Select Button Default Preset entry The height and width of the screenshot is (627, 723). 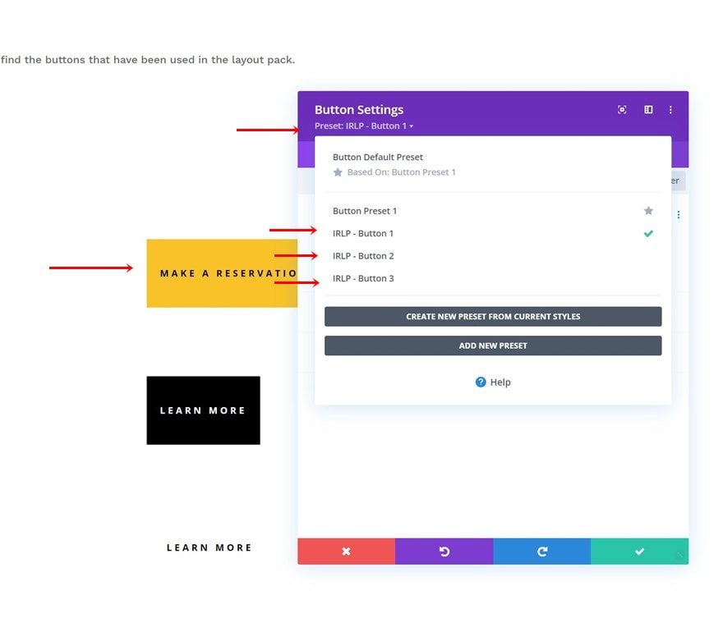(x=378, y=157)
